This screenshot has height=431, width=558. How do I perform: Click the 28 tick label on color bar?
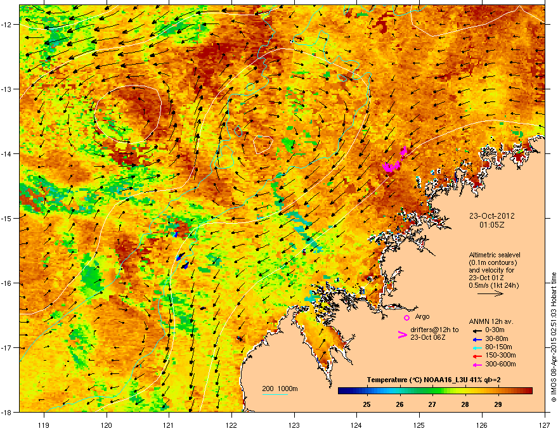pyautogui.click(x=465, y=404)
